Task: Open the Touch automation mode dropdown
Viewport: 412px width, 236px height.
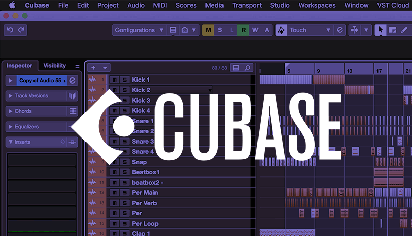Action: tap(310, 30)
